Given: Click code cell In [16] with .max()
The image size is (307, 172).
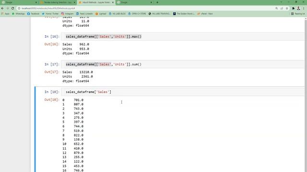Looking at the screenshot, I should (x=183, y=37).
